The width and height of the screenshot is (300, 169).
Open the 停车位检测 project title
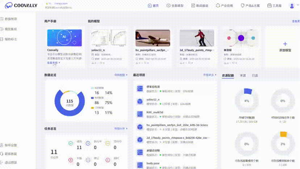point(153,87)
